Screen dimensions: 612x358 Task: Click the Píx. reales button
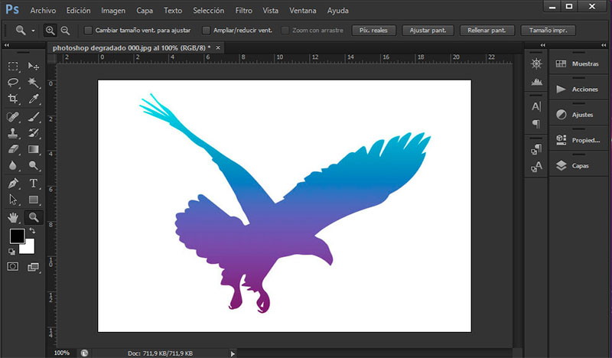373,31
